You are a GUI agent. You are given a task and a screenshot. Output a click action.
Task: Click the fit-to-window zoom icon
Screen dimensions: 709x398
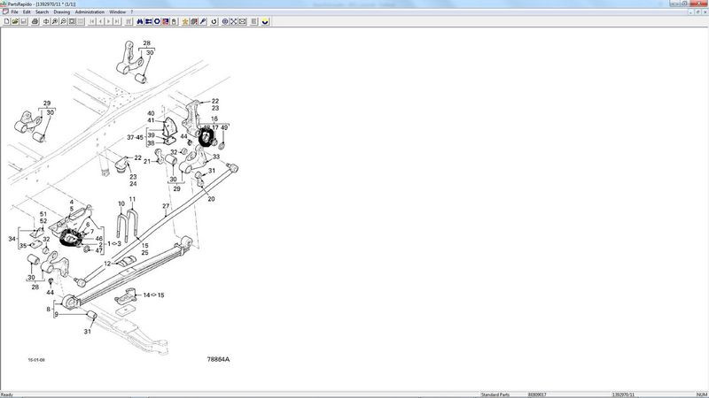72,21
